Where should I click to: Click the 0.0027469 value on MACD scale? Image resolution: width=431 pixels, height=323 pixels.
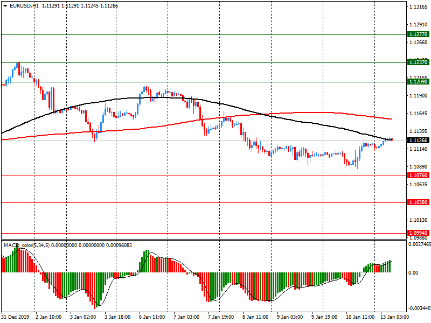coord(419,244)
